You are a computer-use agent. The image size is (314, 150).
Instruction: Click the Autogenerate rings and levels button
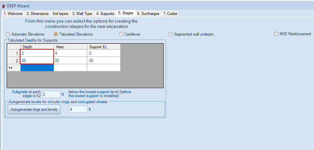(x=34, y=109)
